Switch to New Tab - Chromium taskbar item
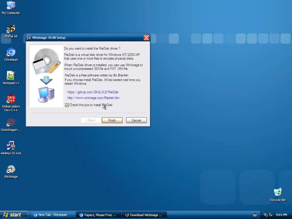The width and height of the screenshot is (292, 219). click(x=53, y=215)
